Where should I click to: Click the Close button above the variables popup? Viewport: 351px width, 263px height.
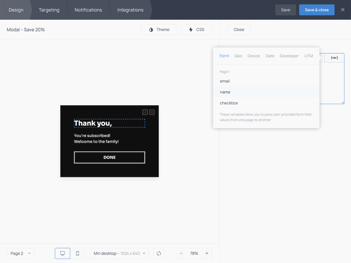[238, 30]
